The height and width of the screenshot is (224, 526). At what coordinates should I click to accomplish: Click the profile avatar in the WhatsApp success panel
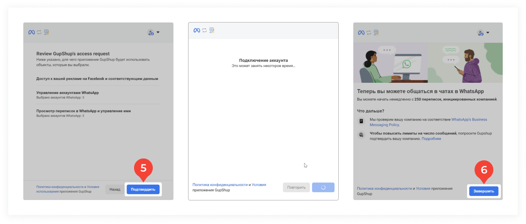pyautogui.click(x=480, y=33)
